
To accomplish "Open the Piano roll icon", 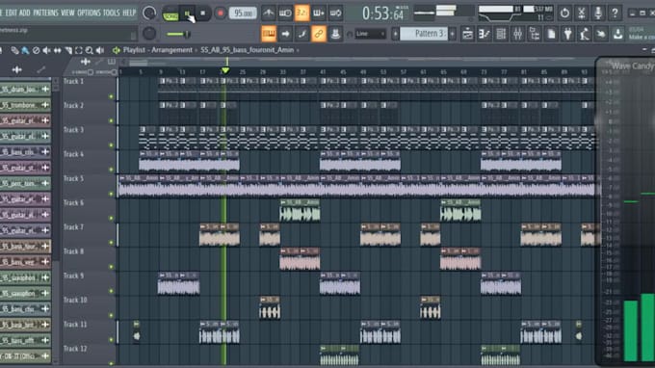I will coord(485,34).
